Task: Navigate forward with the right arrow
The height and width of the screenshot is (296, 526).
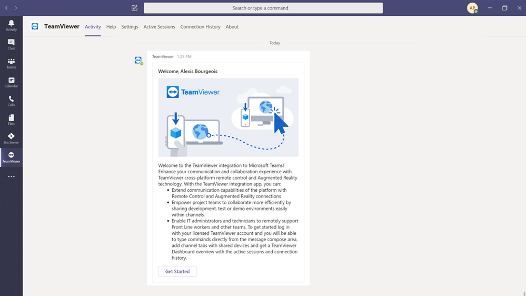Action: pyautogui.click(x=16, y=8)
